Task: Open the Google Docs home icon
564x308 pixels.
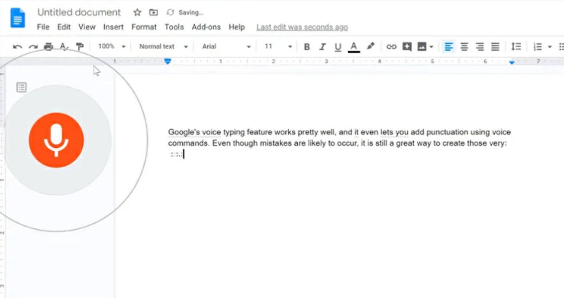Action: [17, 18]
